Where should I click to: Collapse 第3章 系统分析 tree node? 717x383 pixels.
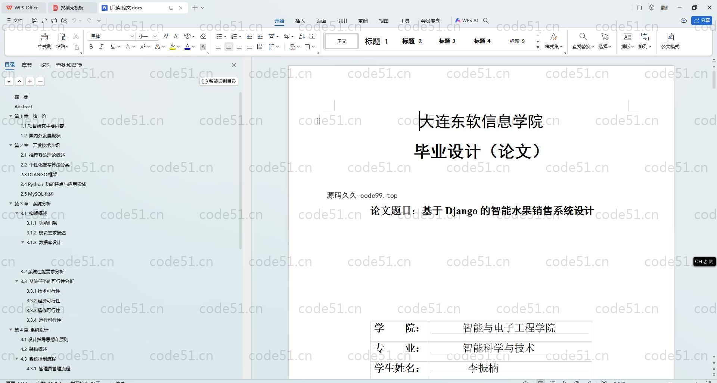[x=11, y=203]
